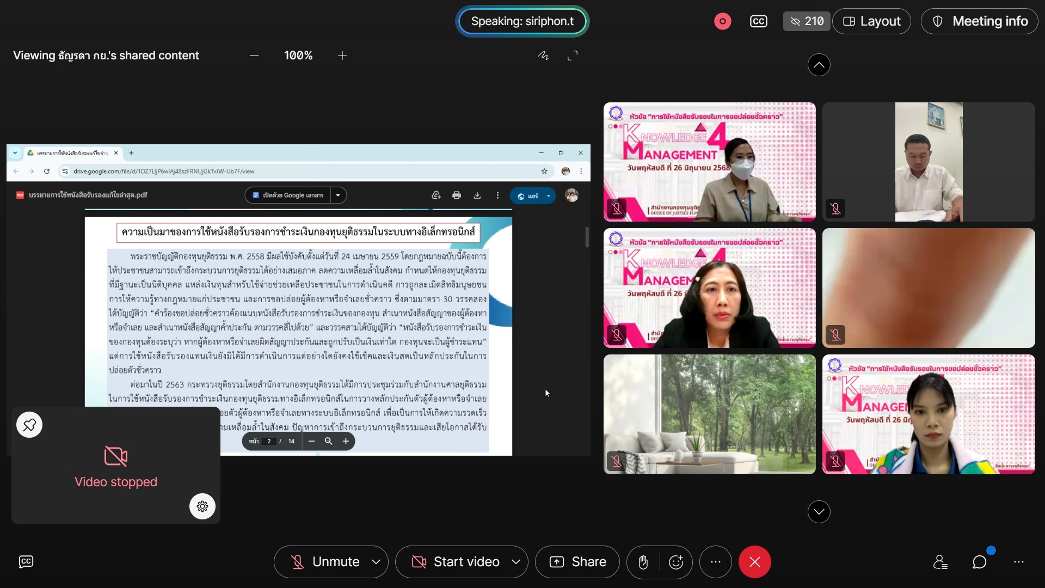The image size is (1045, 588).
Task: Open closed captions from top bar
Action: 758,21
